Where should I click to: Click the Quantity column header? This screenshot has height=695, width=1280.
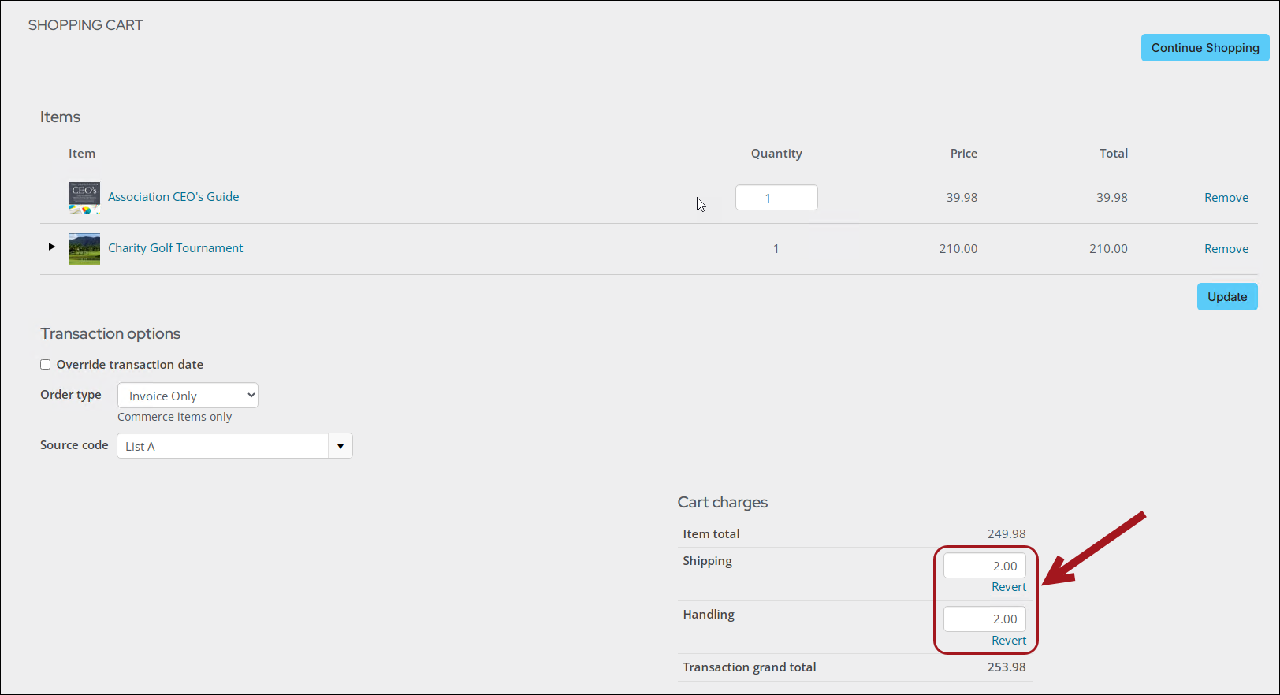776,154
